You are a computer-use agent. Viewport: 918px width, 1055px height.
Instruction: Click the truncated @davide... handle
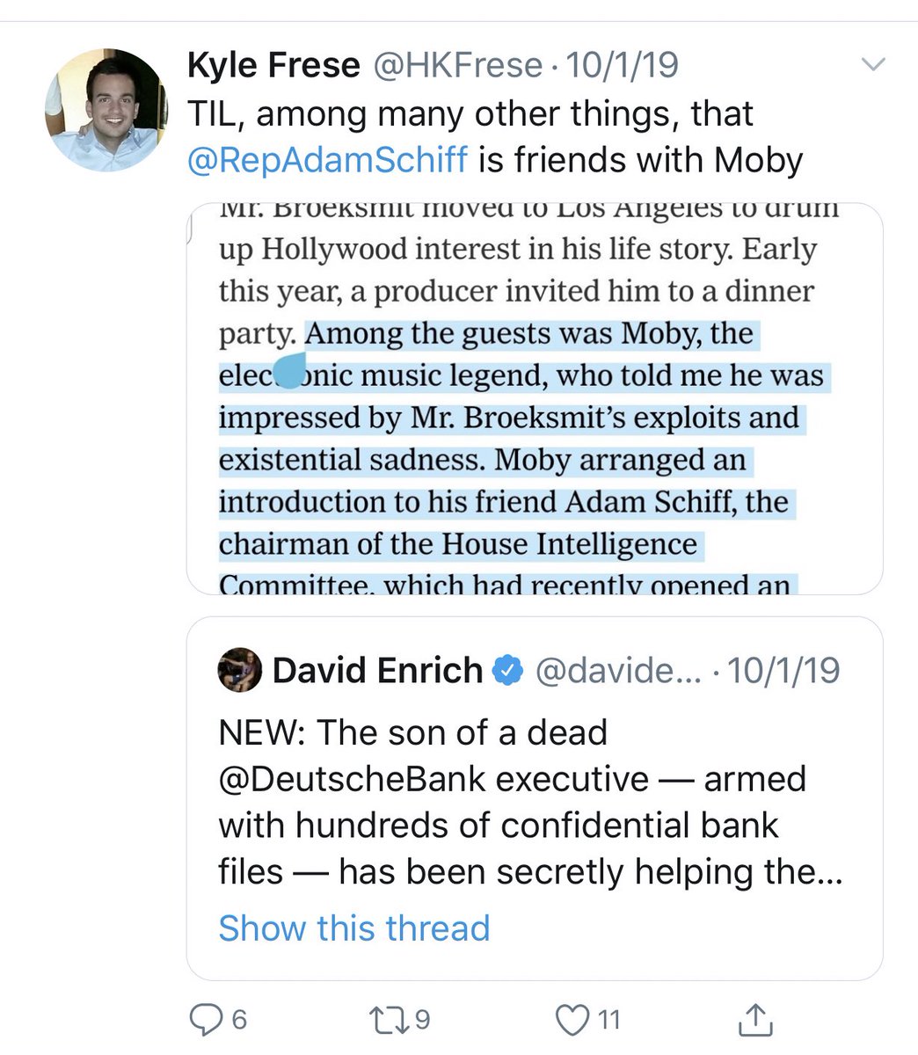pyautogui.click(x=617, y=670)
